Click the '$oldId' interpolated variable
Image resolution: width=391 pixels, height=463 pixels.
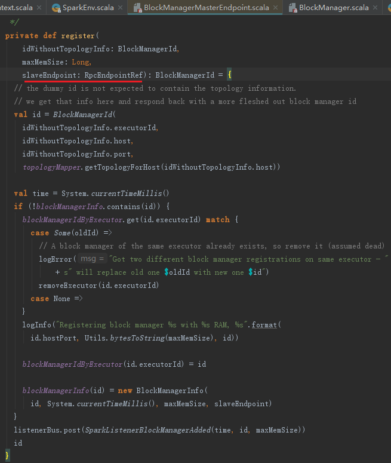pyautogui.click(x=177, y=272)
